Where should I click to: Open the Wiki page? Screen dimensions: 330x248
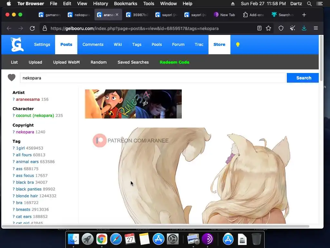click(x=118, y=45)
